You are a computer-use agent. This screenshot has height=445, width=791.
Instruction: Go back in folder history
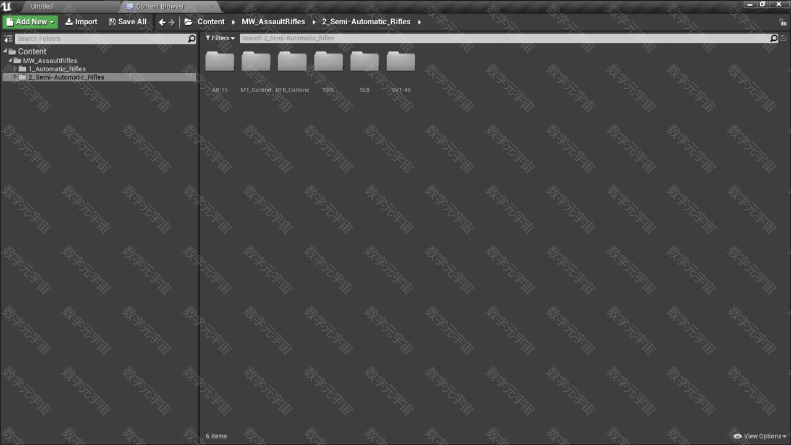pos(162,22)
